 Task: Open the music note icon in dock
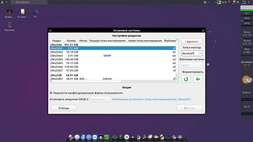(144, 137)
